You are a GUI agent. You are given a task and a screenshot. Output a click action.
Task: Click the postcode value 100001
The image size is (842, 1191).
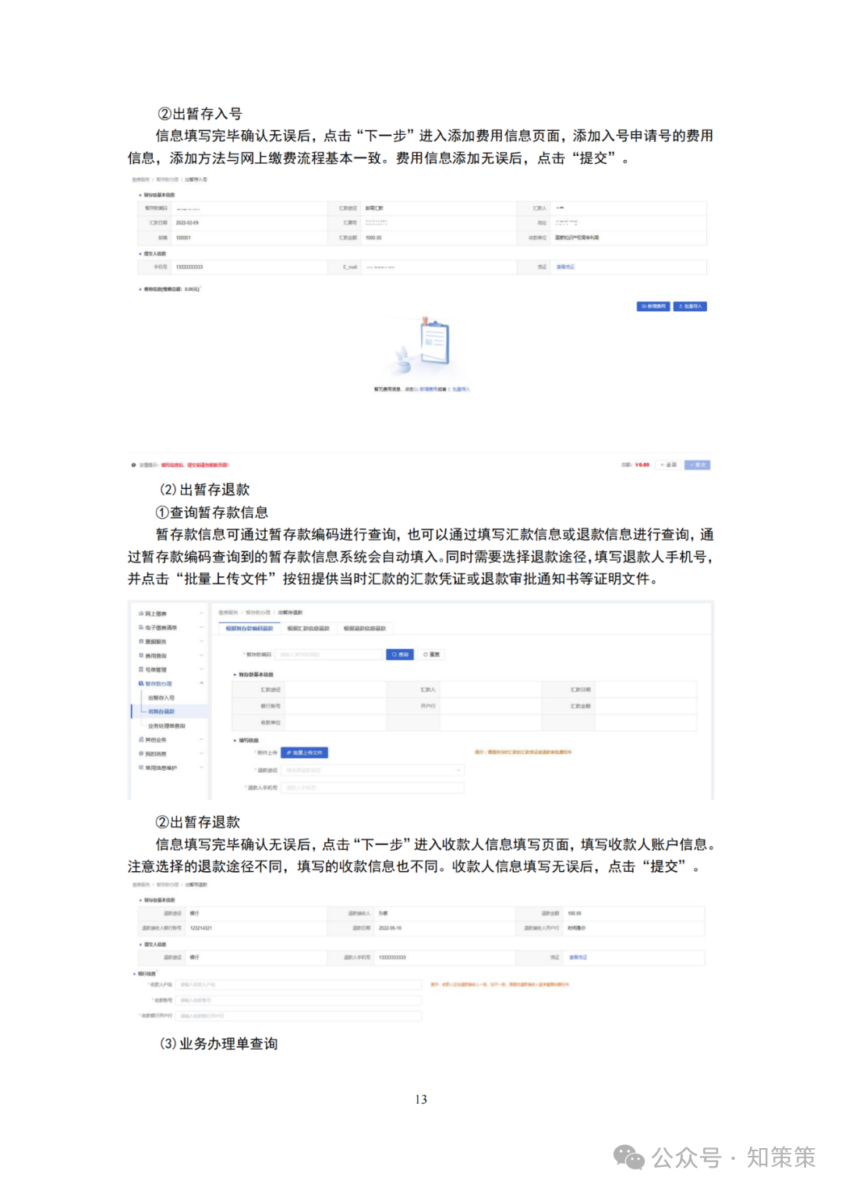183,238
